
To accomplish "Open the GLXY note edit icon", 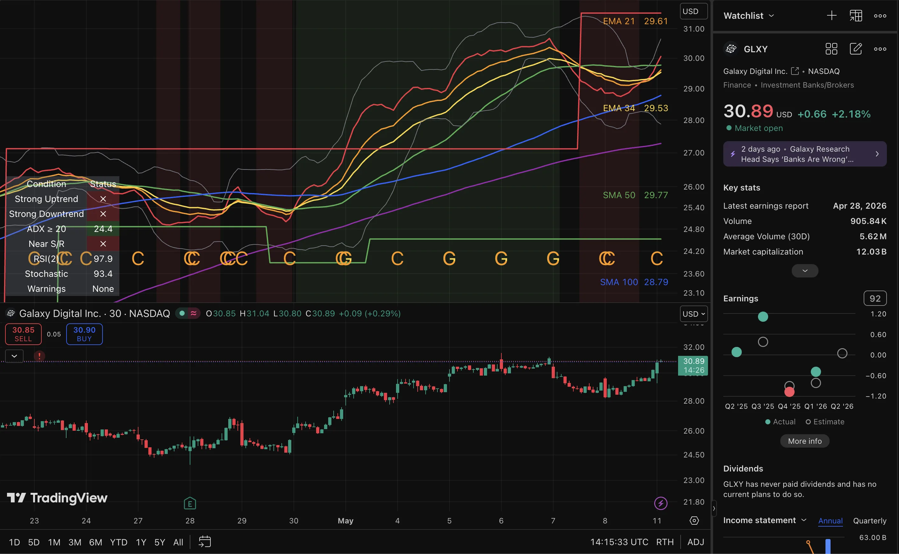I will (x=856, y=49).
